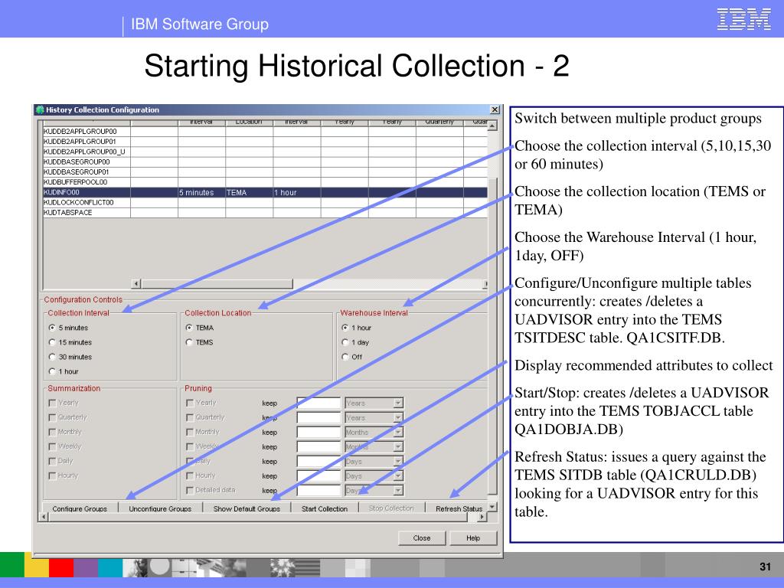This screenshot has width=784, height=588.
Task: Check Detailed data under Pruning
Action: (190, 490)
